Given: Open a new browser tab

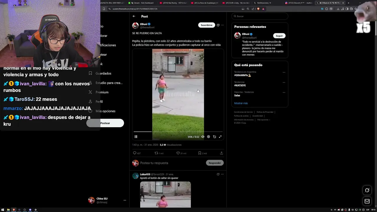Looking at the screenshot, I should (x=348, y=3).
